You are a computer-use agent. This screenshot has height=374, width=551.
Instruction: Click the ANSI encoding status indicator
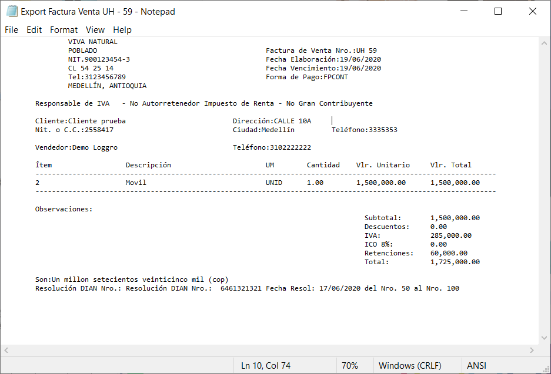point(476,365)
